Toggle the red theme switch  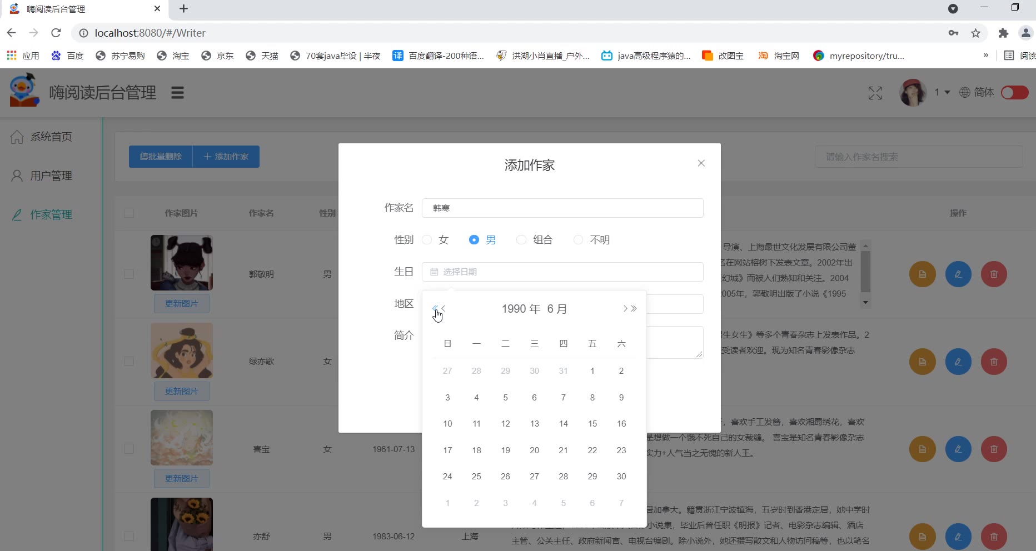[1014, 93]
